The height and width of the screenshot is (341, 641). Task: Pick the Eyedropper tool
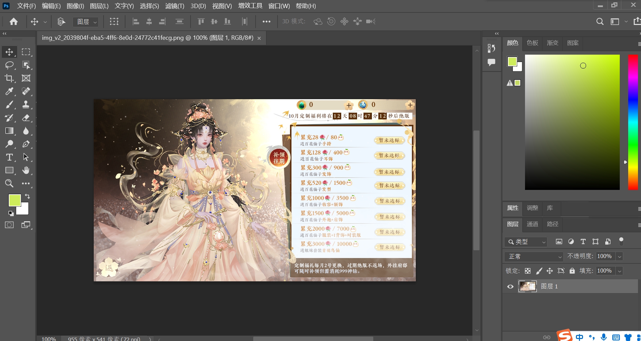coord(9,91)
